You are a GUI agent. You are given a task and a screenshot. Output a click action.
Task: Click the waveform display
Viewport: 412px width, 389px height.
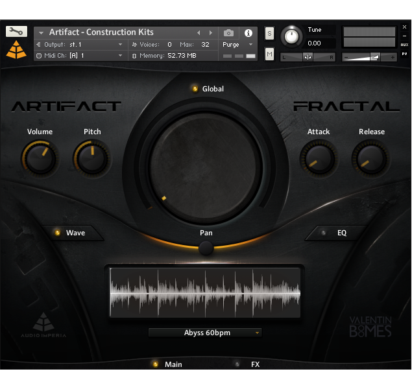205,292
